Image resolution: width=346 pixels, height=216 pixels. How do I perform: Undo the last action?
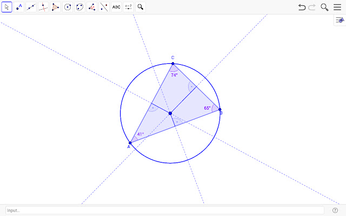click(302, 7)
